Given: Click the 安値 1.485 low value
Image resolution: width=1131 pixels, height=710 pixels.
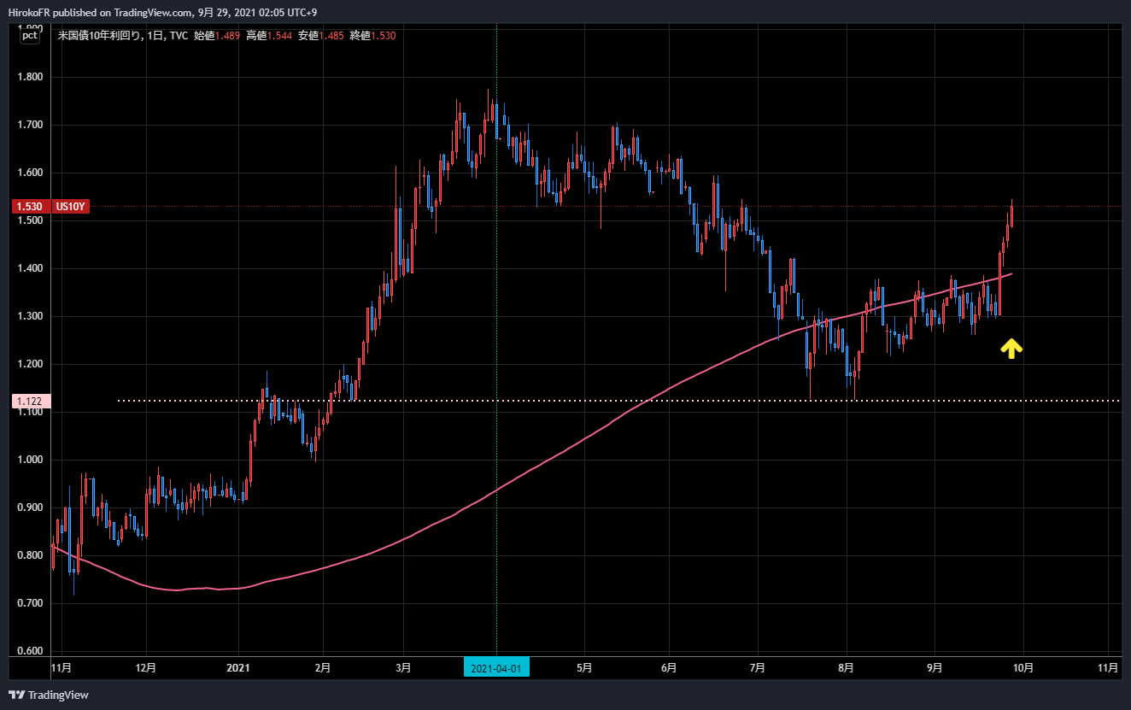Looking at the screenshot, I should (x=321, y=35).
